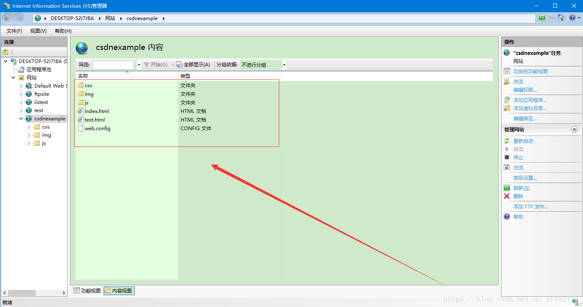The width and height of the screenshot is (583, 307).
Task: Click the help (帮助) blue question icon
Action: 507,217
